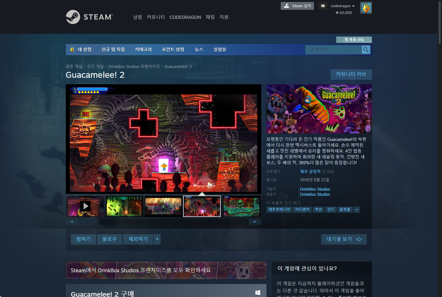
Task: Click the 팔로우 follow button
Action: tap(109, 239)
